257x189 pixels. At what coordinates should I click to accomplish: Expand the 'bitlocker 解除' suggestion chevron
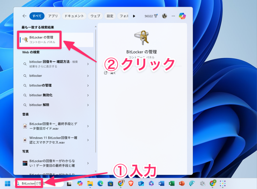88,105
